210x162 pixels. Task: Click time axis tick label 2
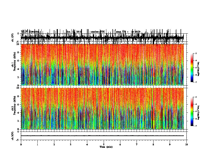[x=54, y=145]
